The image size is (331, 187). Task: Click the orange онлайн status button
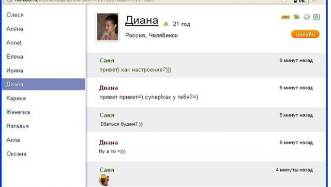(305, 35)
